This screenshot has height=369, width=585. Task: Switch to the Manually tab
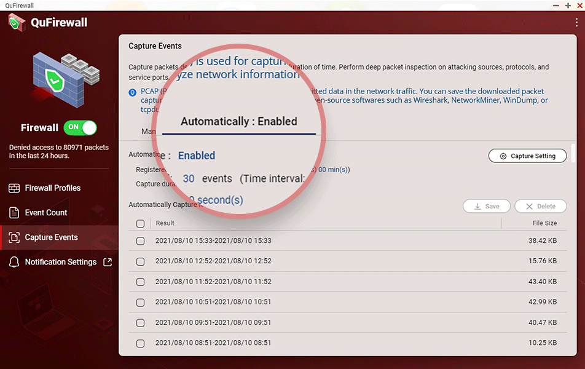point(149,132)
